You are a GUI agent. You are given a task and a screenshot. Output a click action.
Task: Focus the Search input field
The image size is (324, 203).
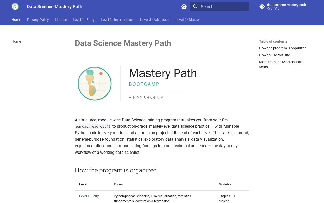pyautogui.click(x=219, y=7)
